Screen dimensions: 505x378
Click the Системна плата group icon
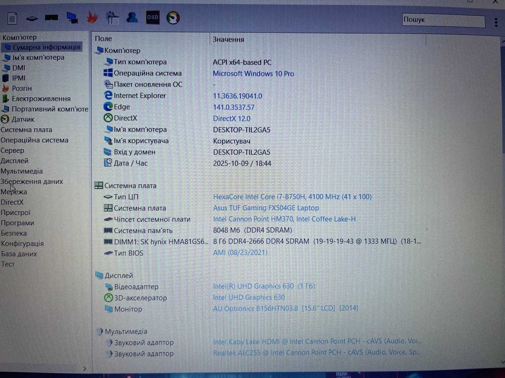pyautogui.click(x=99, y=185)
